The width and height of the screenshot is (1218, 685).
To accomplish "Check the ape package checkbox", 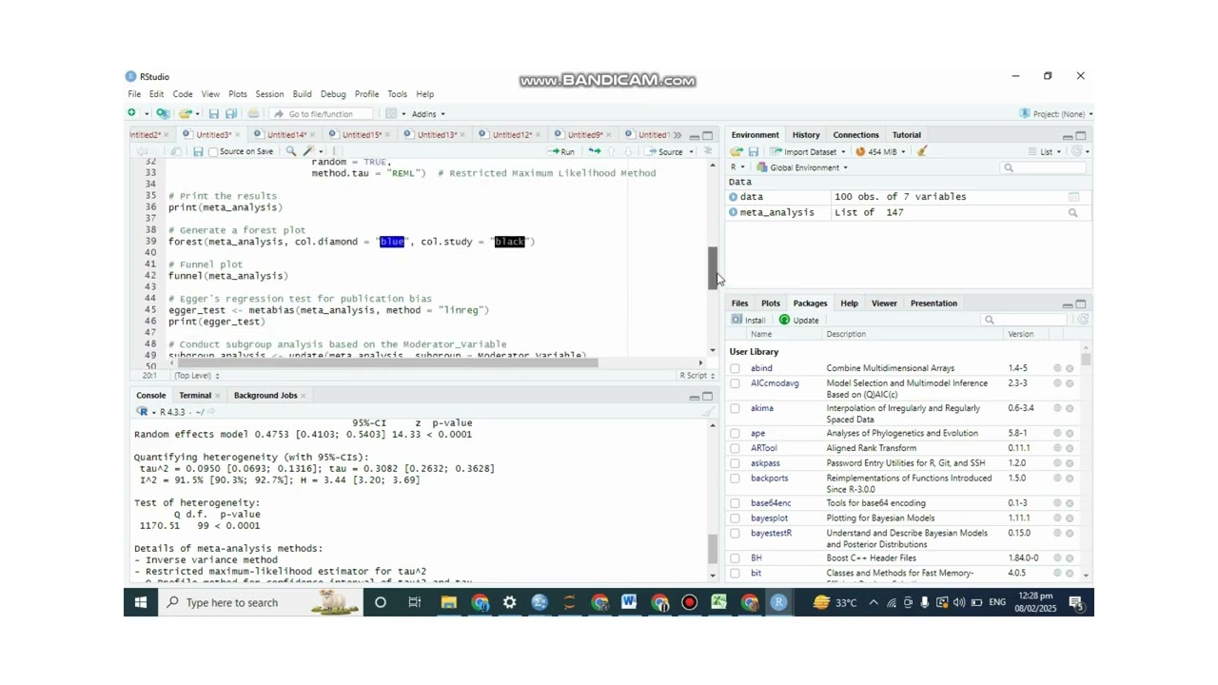I will coord(735,433).
